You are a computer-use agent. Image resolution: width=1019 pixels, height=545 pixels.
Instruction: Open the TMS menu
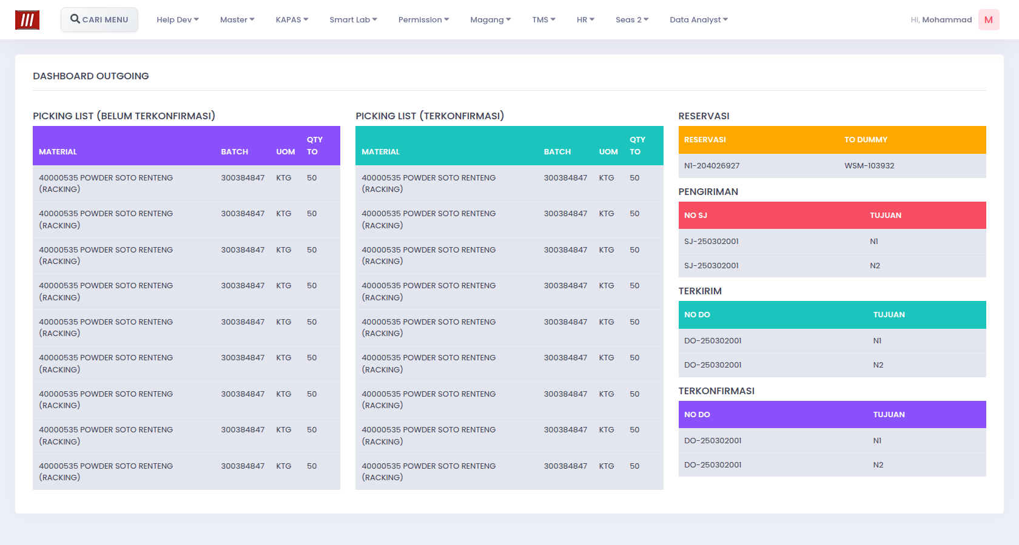click(x=543, y=20)
